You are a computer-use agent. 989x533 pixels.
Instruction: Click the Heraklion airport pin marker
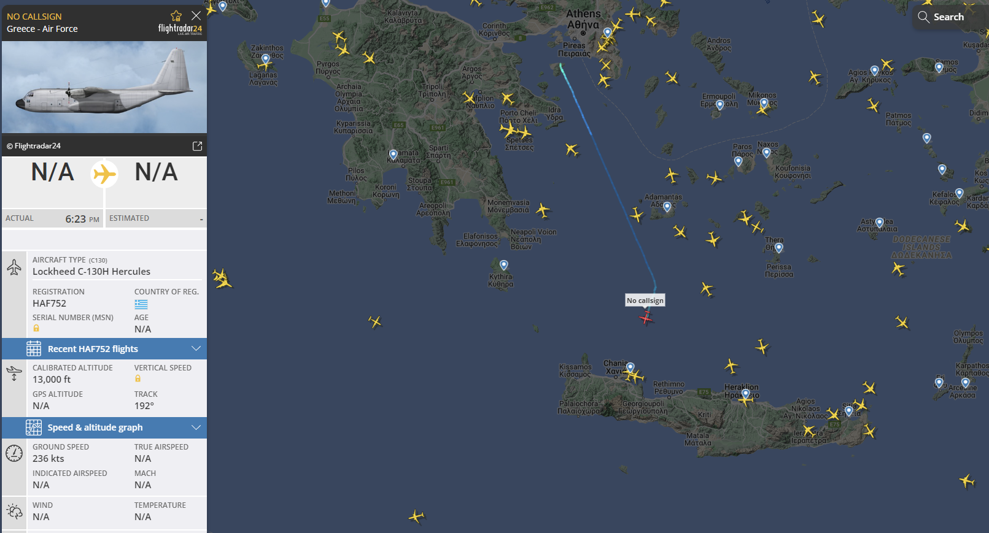pyautogui.click(x=746, y=394)
